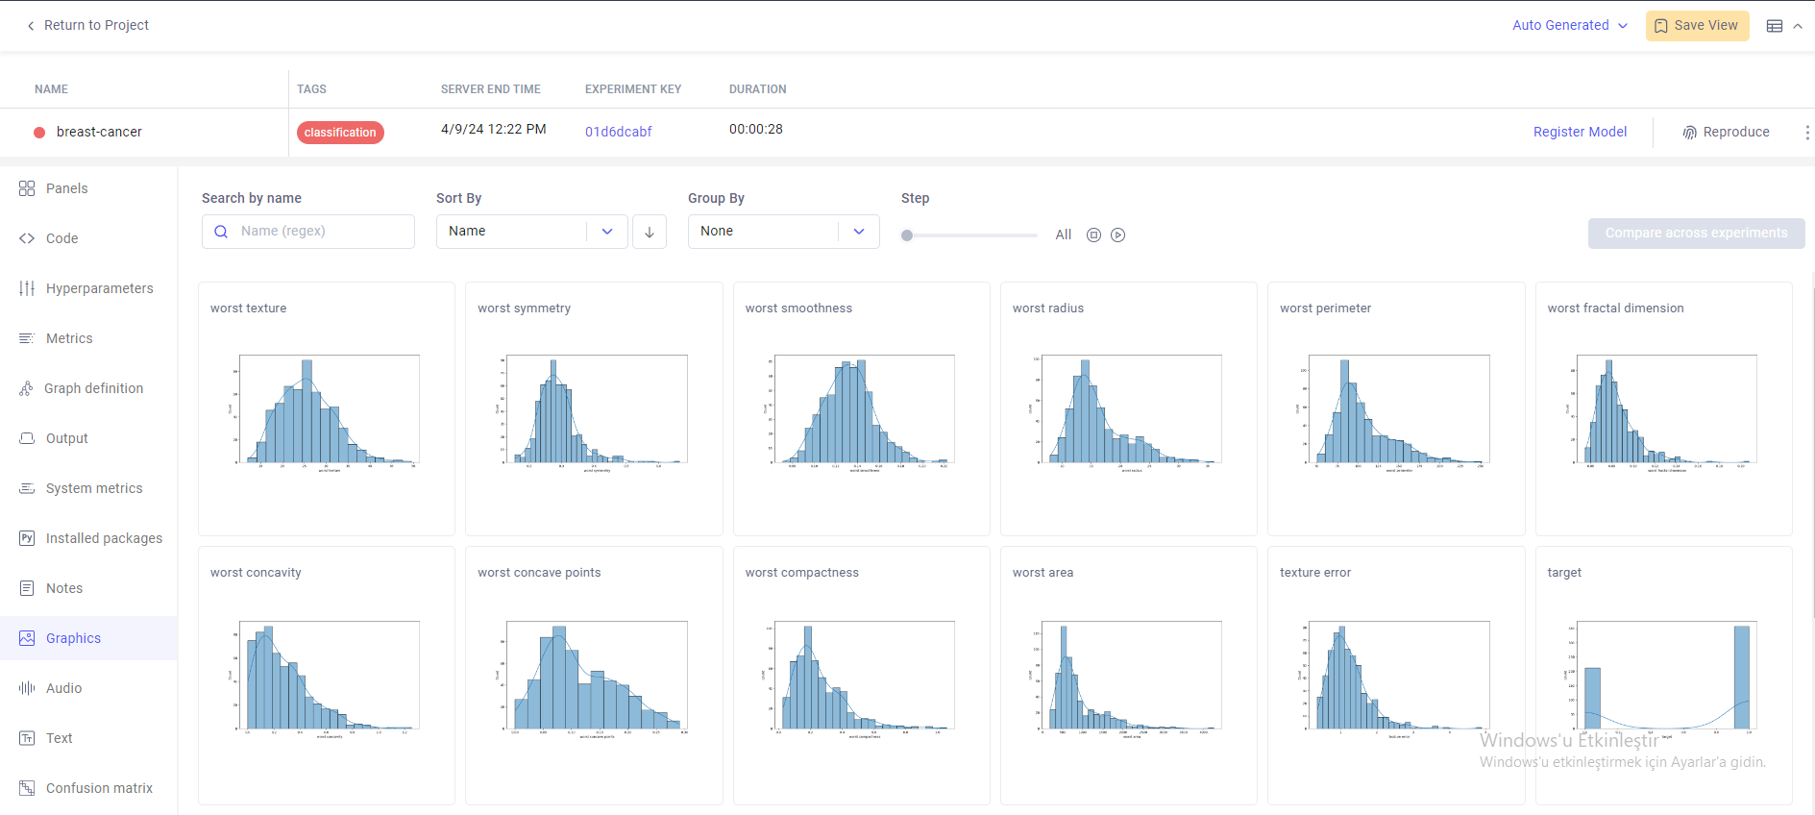Open the worst concavity histogram
1815x815 pixels.
(327, 676)
